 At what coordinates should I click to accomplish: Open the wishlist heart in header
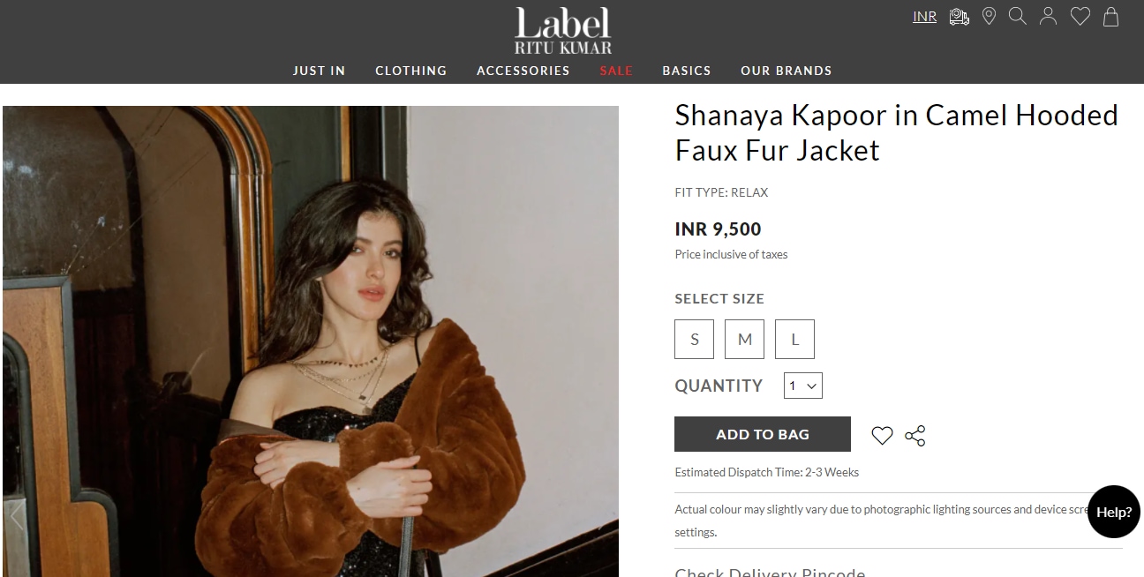pos(1080,17)
